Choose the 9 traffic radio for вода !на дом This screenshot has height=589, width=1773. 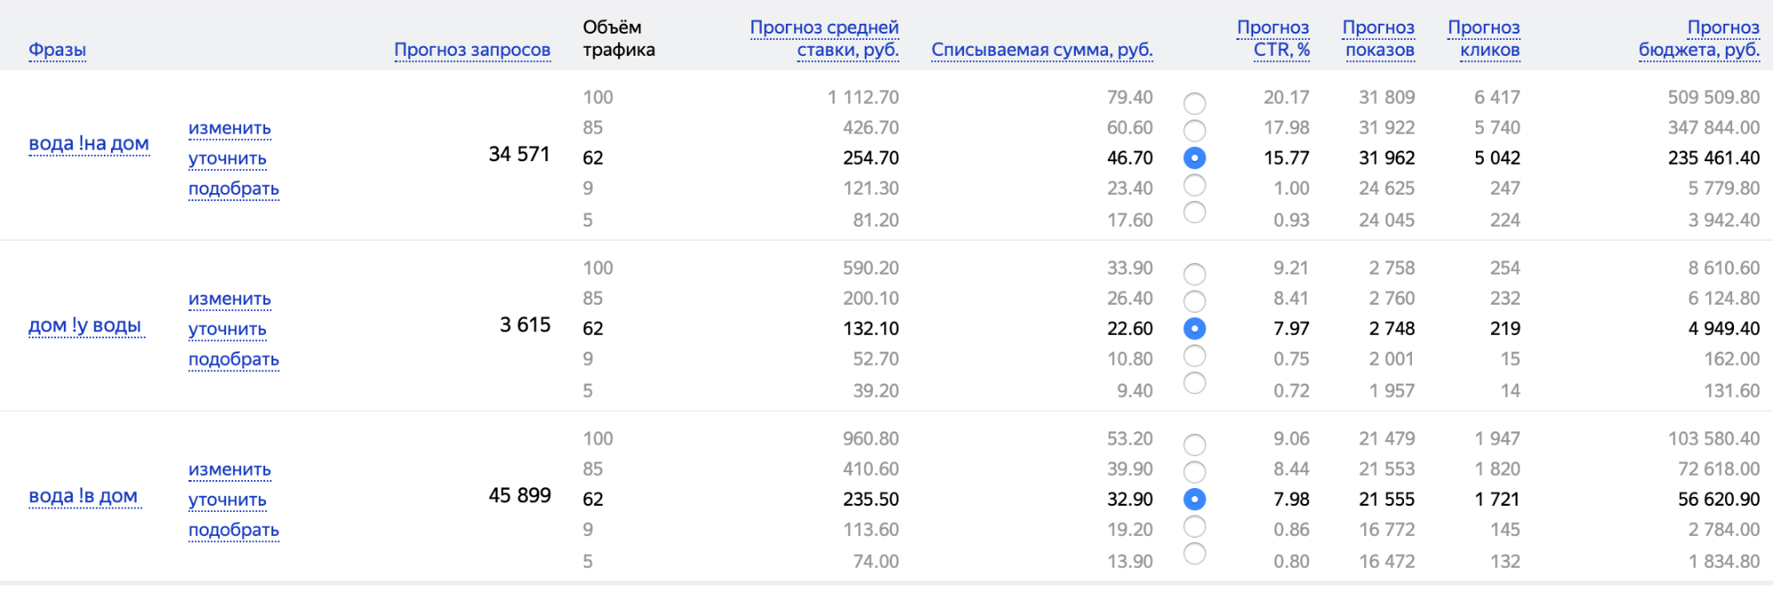1195,185
